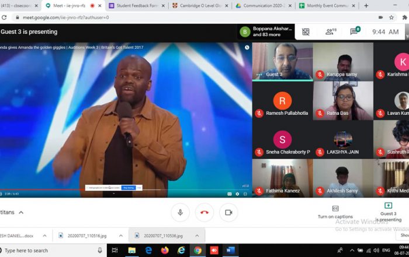Reload the Google Meet page
The image size is (409, 257).
coord(4,17)
